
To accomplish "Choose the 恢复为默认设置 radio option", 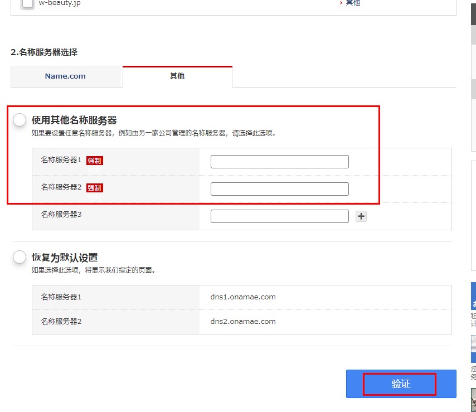I will point(20,257).
